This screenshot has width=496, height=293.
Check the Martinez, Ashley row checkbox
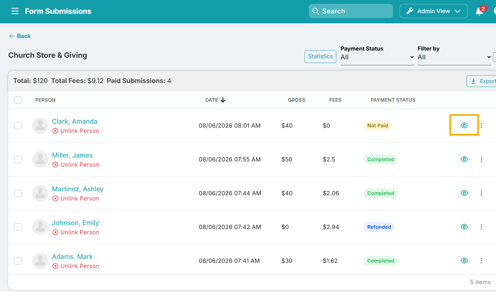18,193
